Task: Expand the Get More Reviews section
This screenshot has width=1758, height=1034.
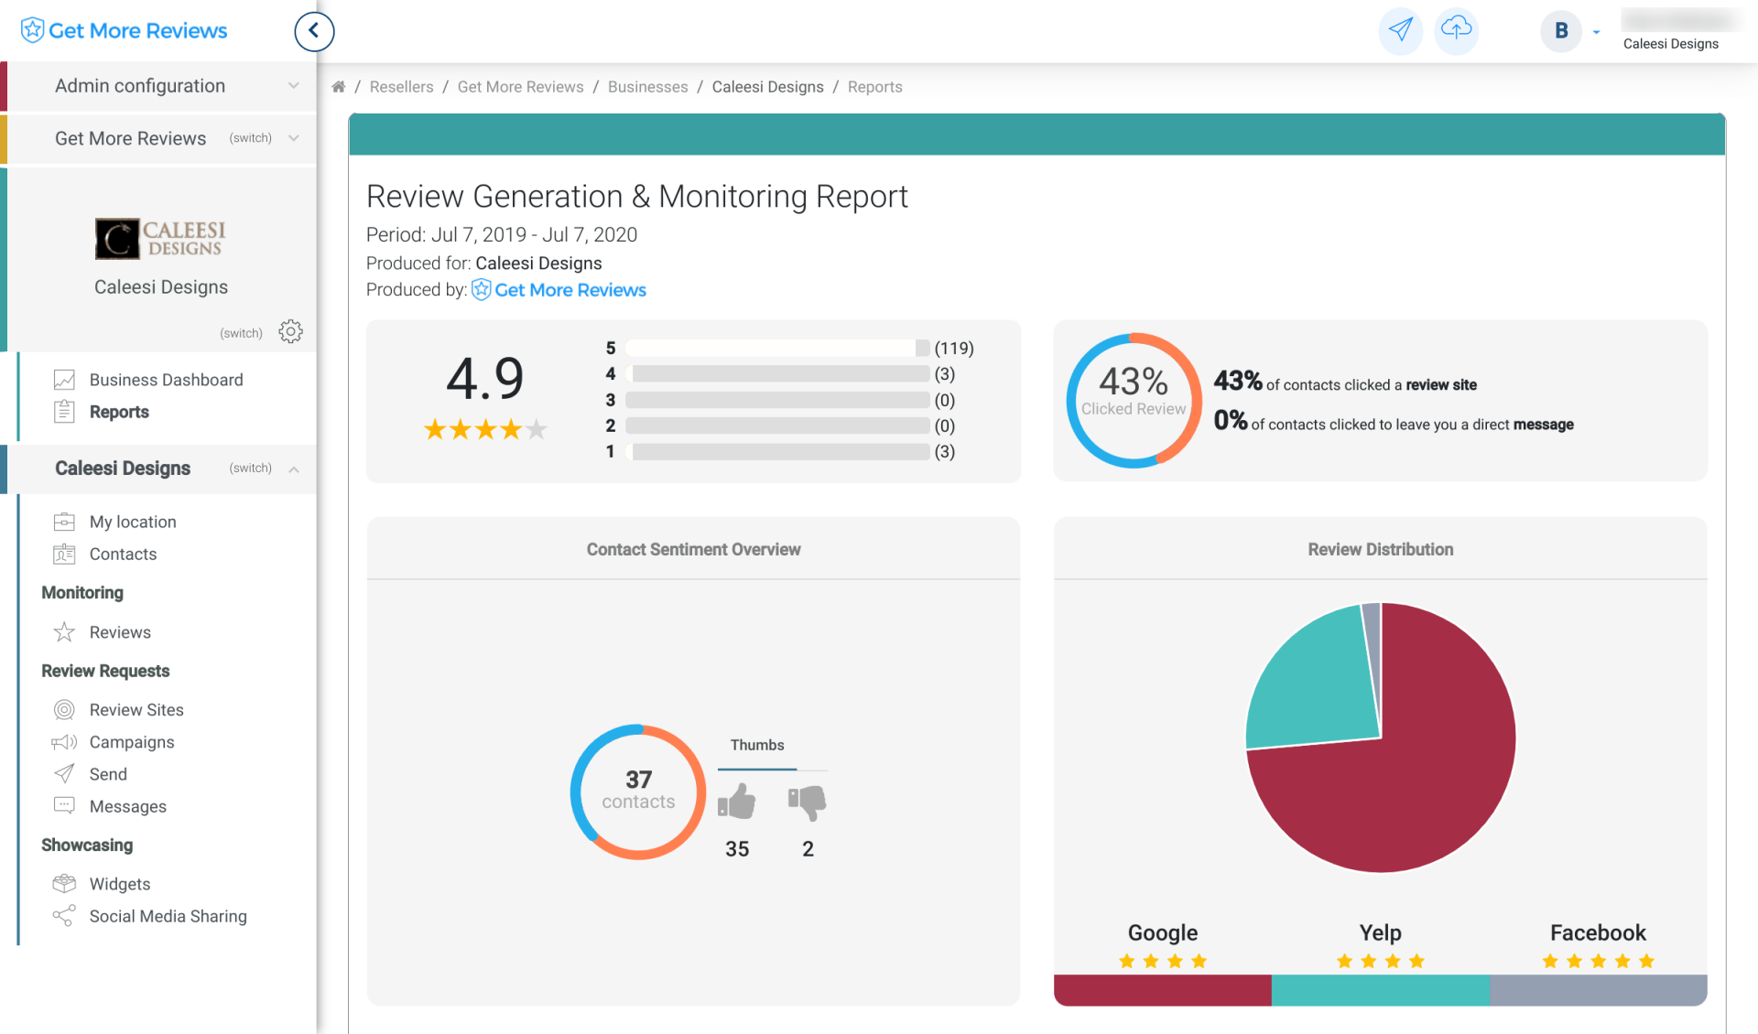Action: pyautogui.click(x=293, y=138)
